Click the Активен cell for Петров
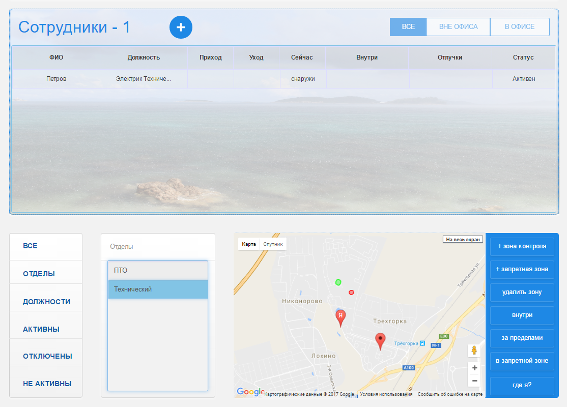The height and width of the screenshot is (407, 567). [524, 79]
